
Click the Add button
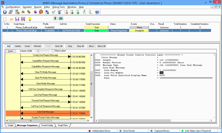9,46
